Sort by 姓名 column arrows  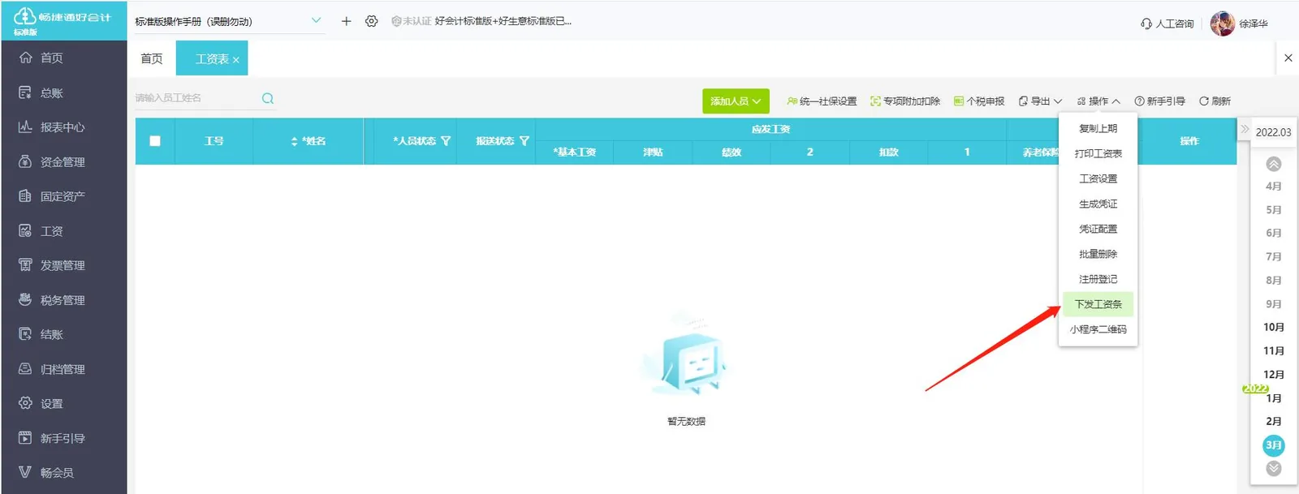(294, 141)
